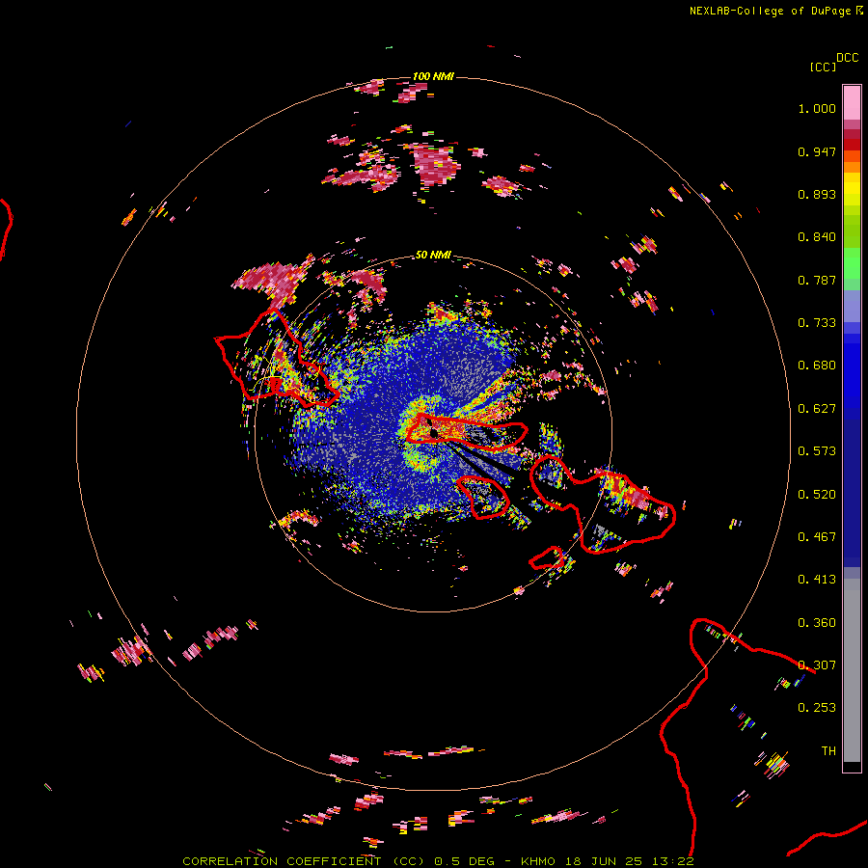
Task: Click the 0.680 scale value
Action: 817,366
